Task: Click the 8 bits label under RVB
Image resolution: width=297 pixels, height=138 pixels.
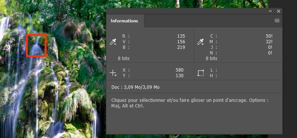Action: point(124,58)
